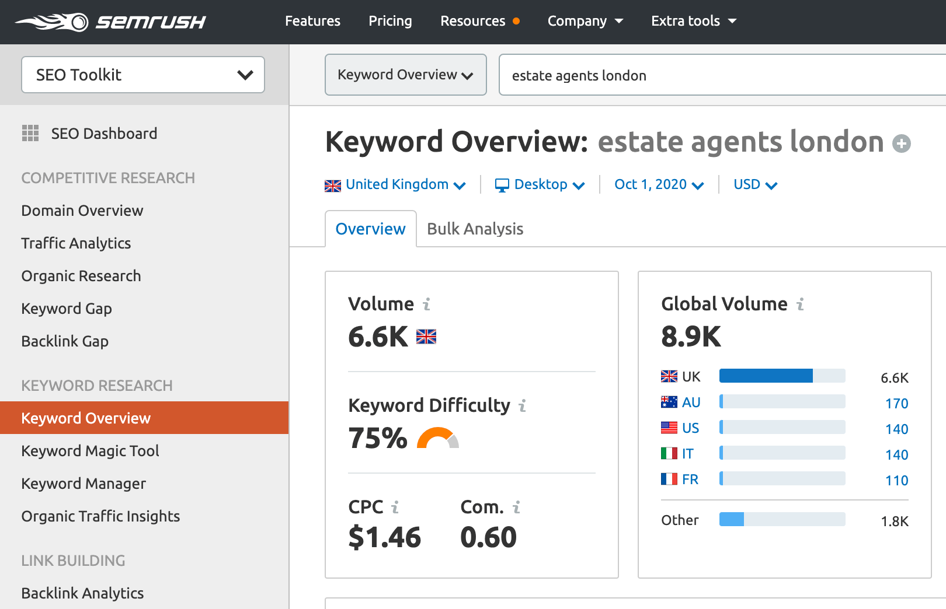Open Domain Overview
Image resolution: width=946 pixels, height=609 pixels.
(x=82, y=211)
